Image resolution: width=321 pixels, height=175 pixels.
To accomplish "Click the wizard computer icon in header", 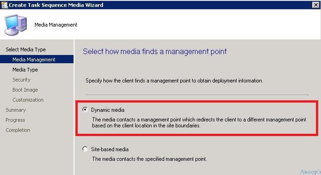I will click(x=15, y=25).
